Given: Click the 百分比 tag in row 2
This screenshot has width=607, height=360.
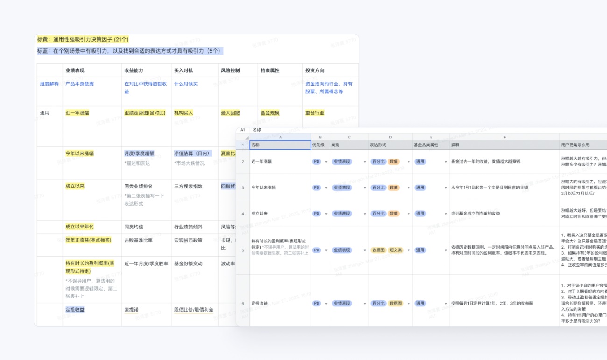Looking at the screenshot, I should [378, 161].
